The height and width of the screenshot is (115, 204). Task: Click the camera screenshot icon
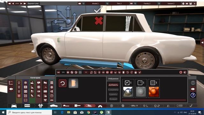pos(187,4)
